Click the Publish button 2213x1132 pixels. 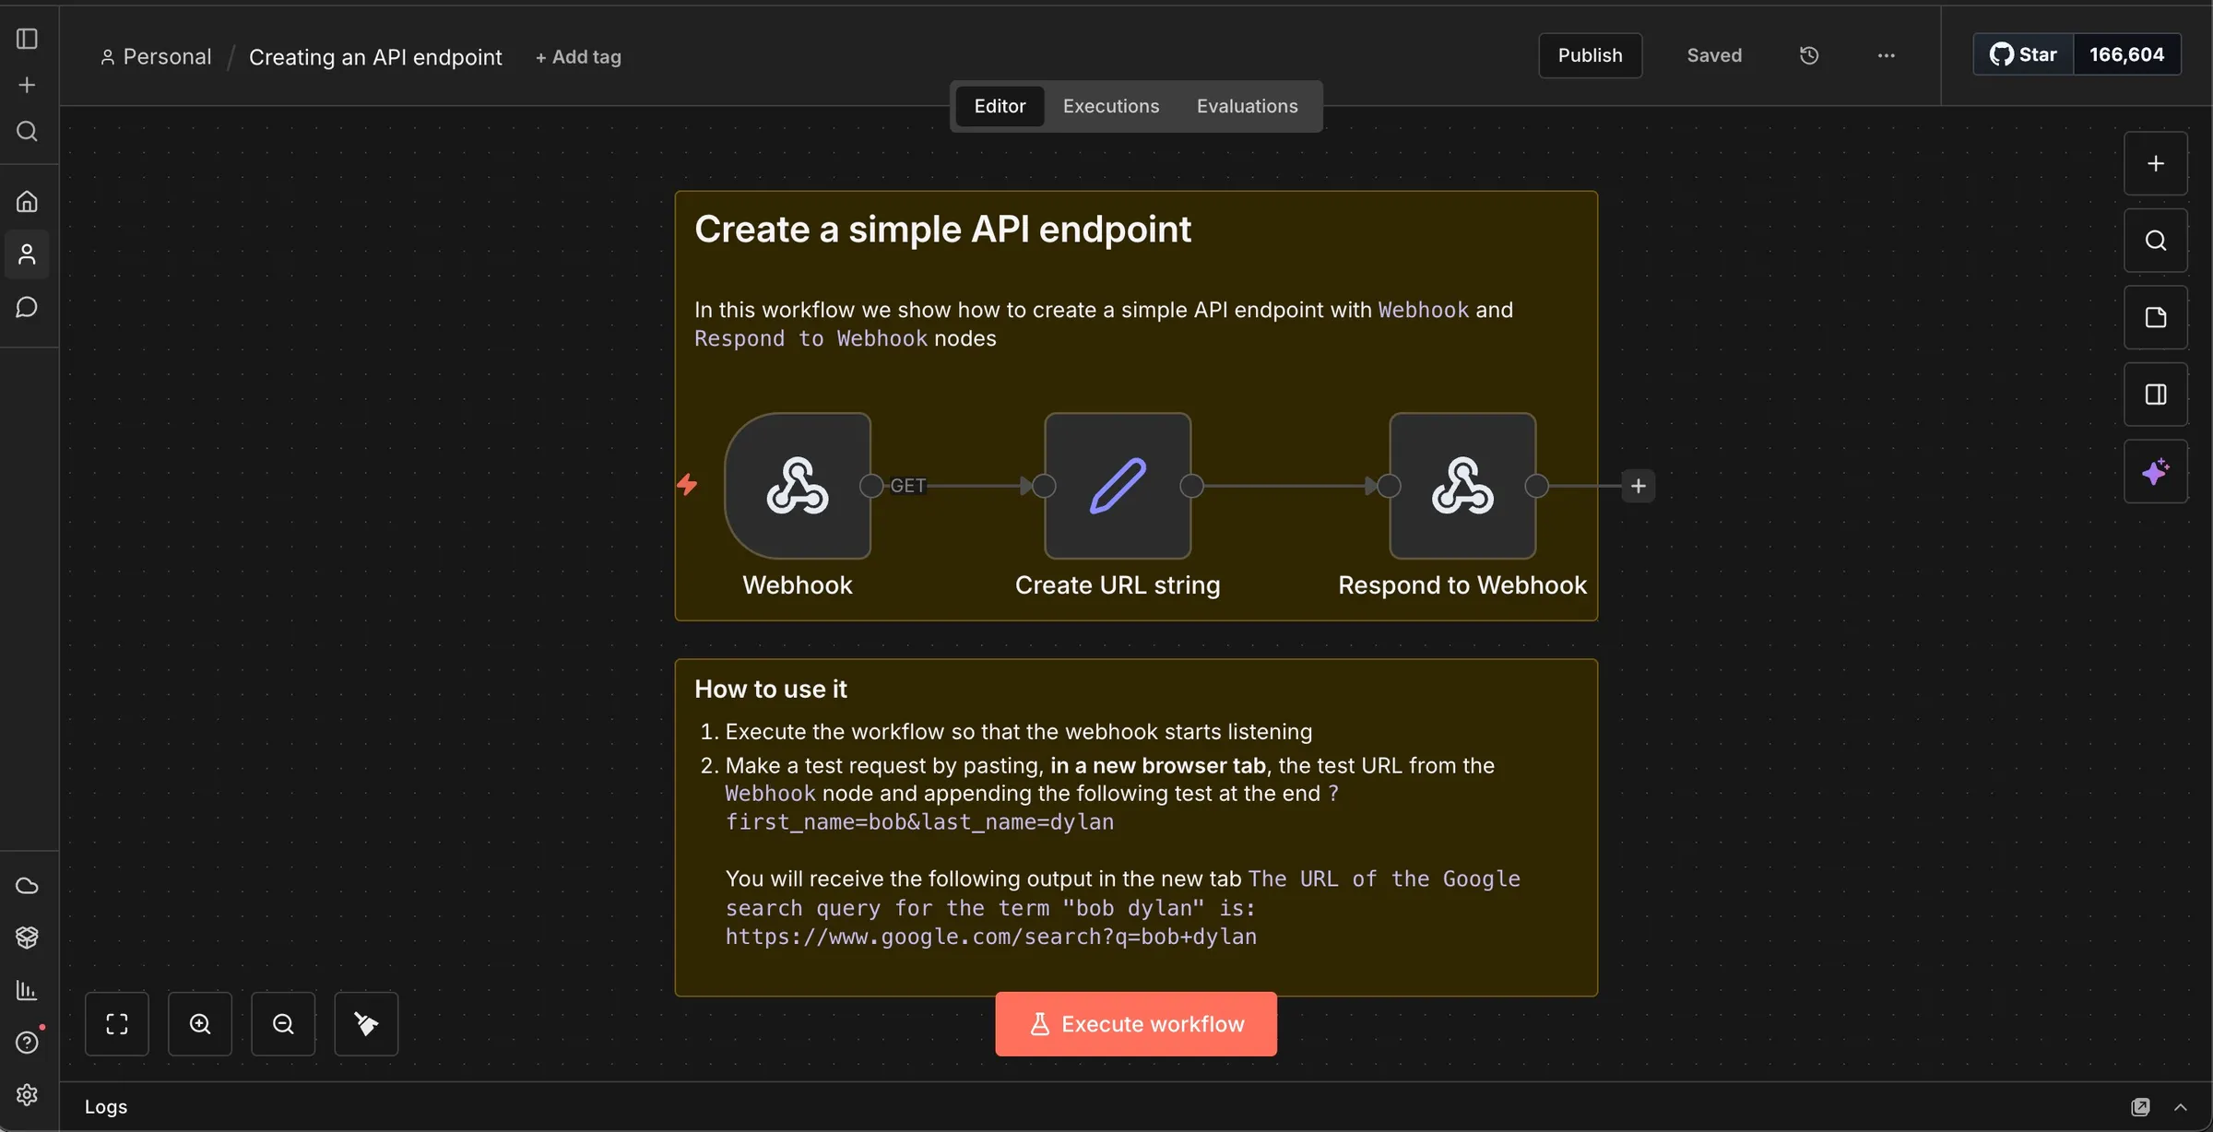(x=1590, y=55)
